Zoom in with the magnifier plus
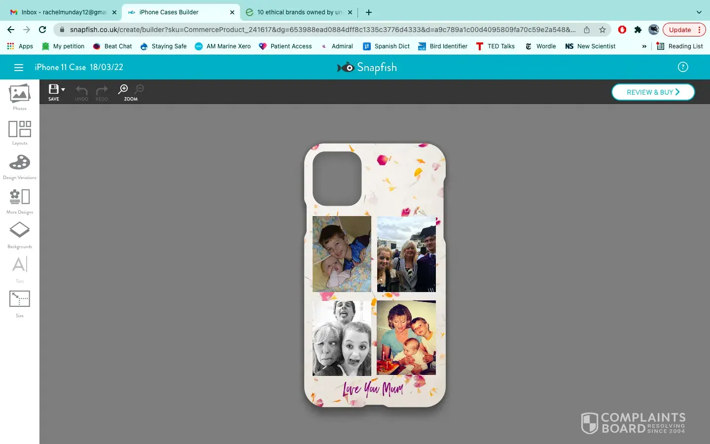Screen dimensions: 710x444 pyautogui.click(x=123, y=89)
